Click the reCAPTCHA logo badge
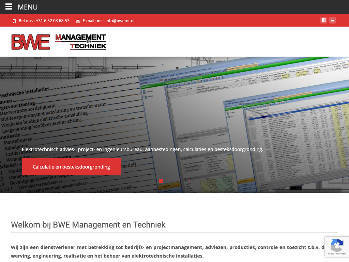The width and height of the screenshot is (349, 262). [x=337, y=245]
